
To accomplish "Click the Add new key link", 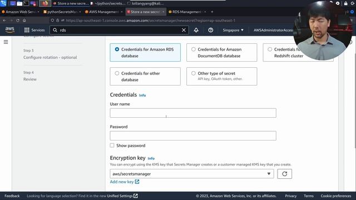I will (125, 182).
